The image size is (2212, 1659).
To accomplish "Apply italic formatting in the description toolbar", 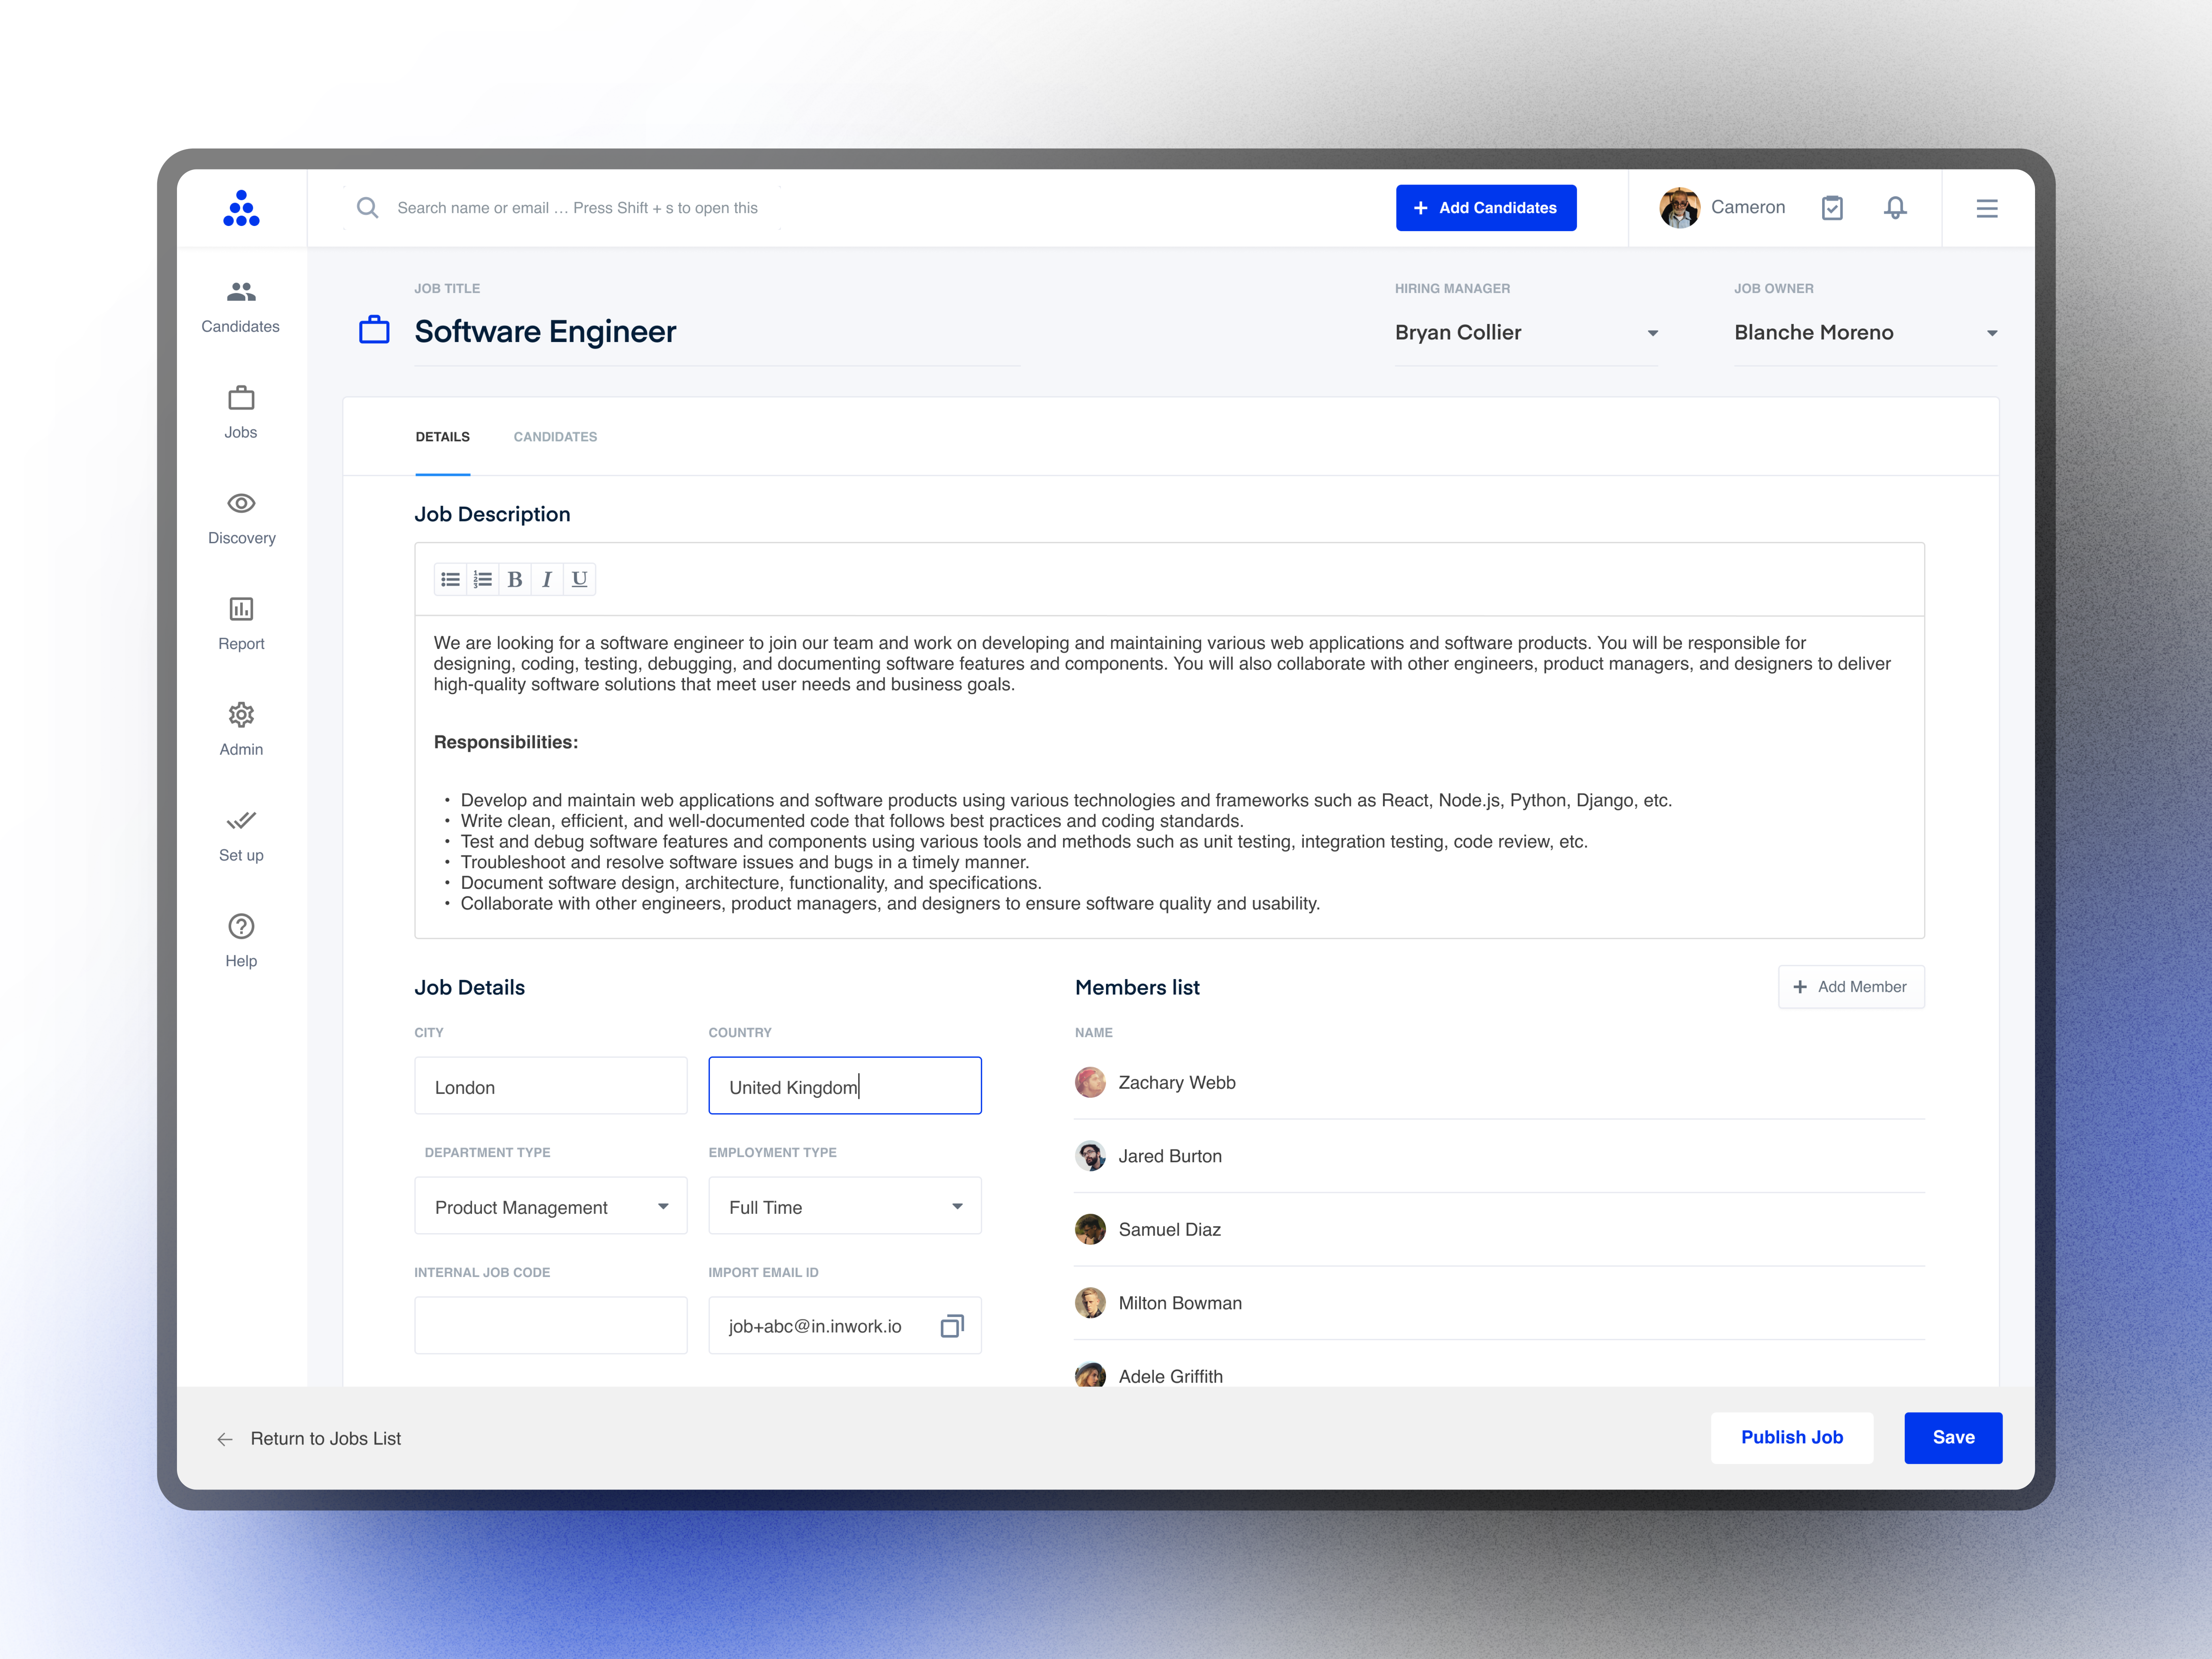I will pyautogui.click(x=547, y=579).
